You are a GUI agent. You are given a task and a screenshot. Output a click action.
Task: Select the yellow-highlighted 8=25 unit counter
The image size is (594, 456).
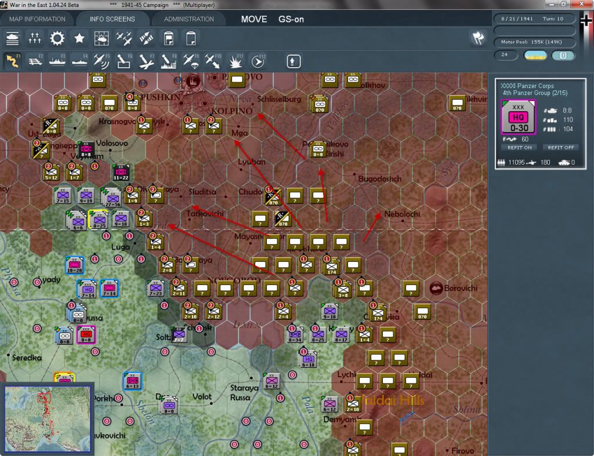click(99, 219)
